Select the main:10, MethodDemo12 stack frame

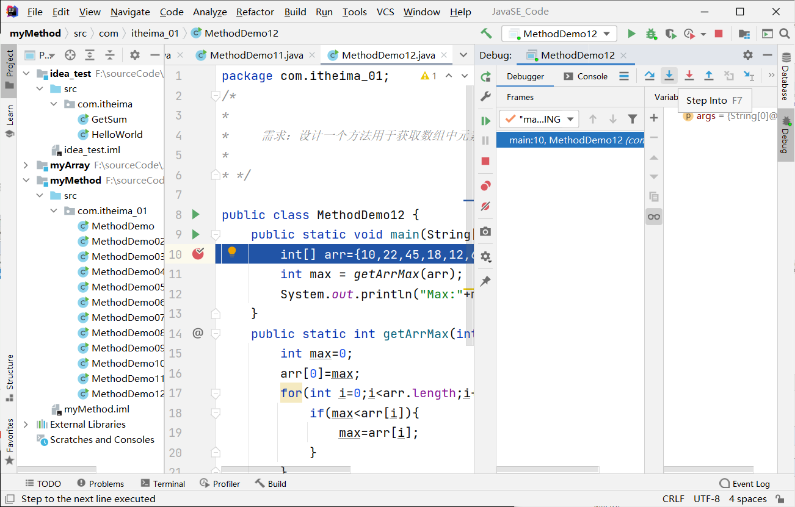570,140
